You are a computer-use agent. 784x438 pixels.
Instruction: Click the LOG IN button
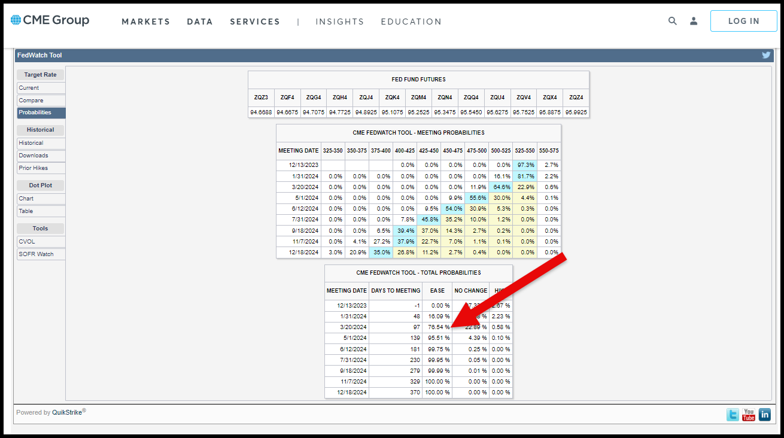(744, 21)
